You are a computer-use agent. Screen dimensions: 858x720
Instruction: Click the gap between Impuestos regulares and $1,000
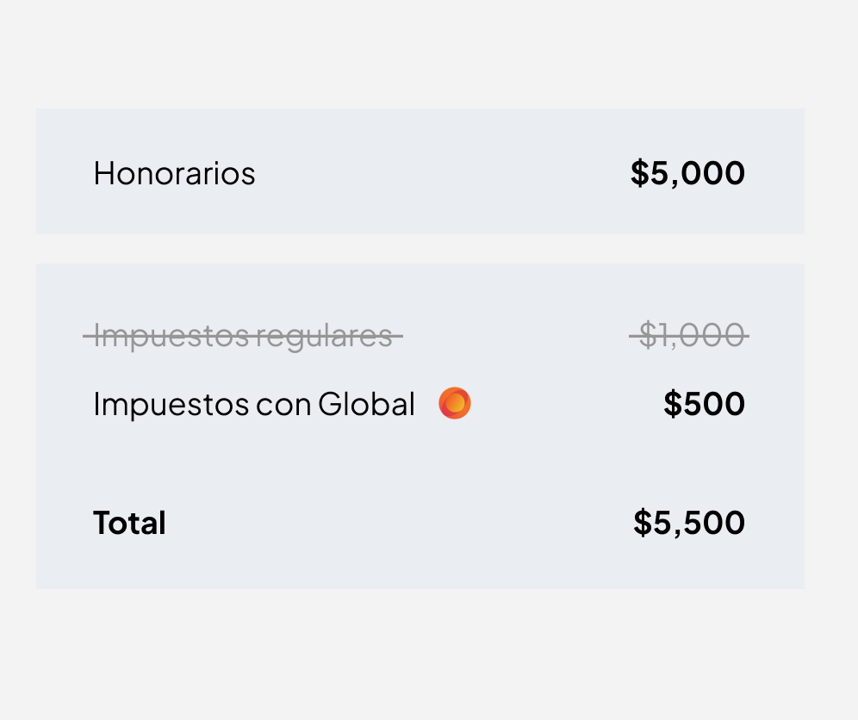click(x=517, y=335)
